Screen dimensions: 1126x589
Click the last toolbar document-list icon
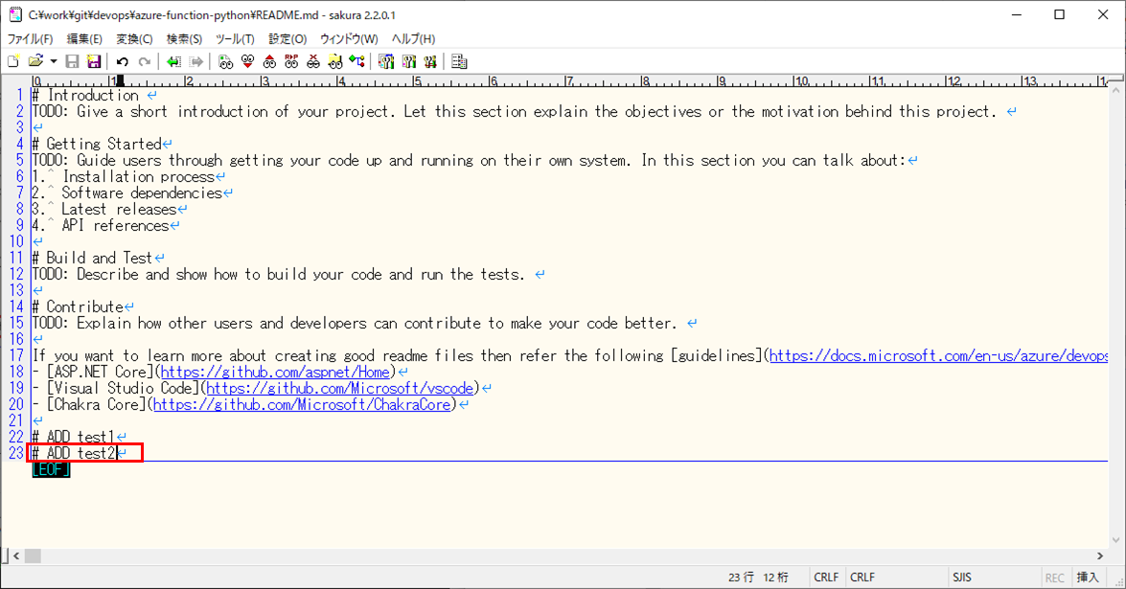pos(460,61)
